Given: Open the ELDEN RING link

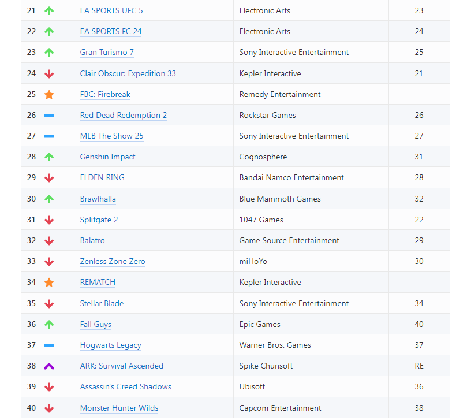Looking at the screenshot, I should (x=102, y=178).
